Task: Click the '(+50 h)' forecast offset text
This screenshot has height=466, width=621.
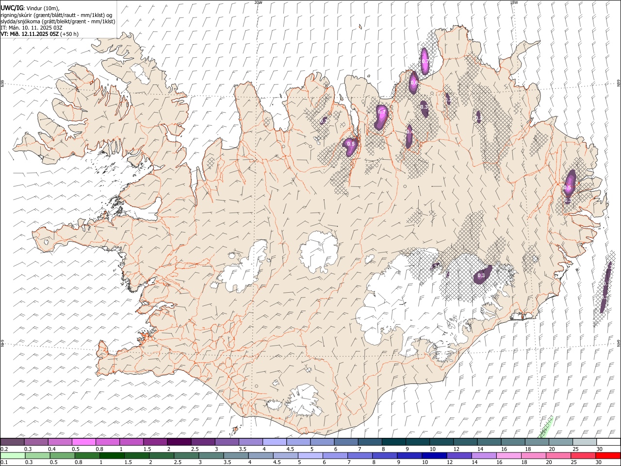Action: (x=69, y=34)
